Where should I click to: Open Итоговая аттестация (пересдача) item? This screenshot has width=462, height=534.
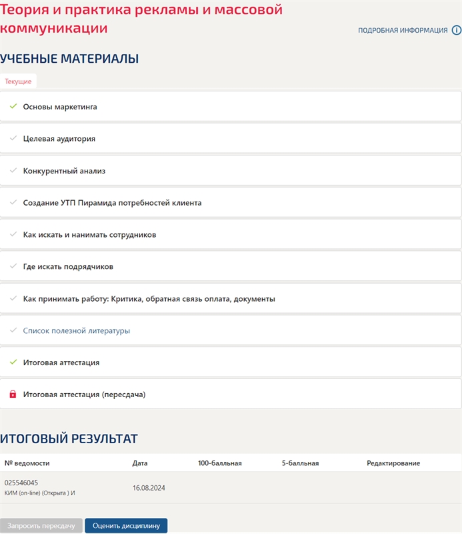coord(85,394)
